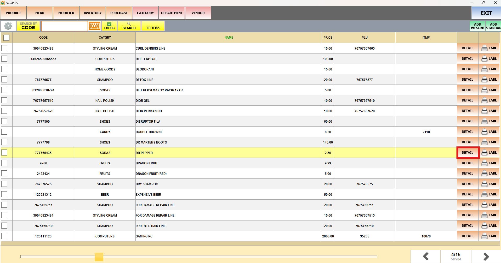Open the VENDOR tab

click(x=198, y=13)
